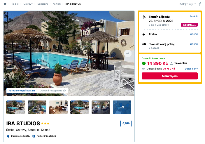Click the home icon in breadcrumbs
This screenshot has height=144, width=205.
(5, 4)
